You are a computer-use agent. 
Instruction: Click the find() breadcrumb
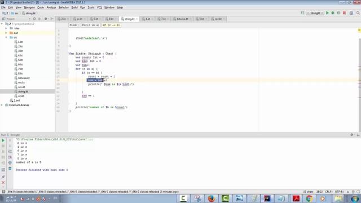[74, 25]
